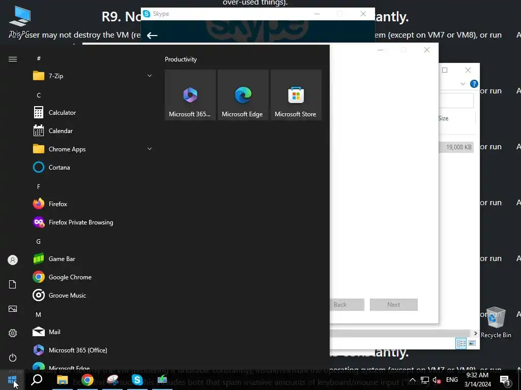Switch Explorer to large icons view
The image size is (521, 390).
tap(472, 343)
